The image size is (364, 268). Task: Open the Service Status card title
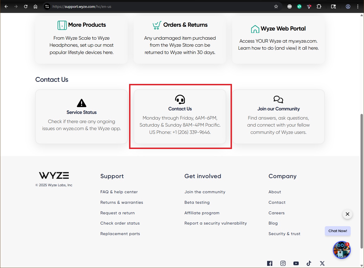click(81, 112)
